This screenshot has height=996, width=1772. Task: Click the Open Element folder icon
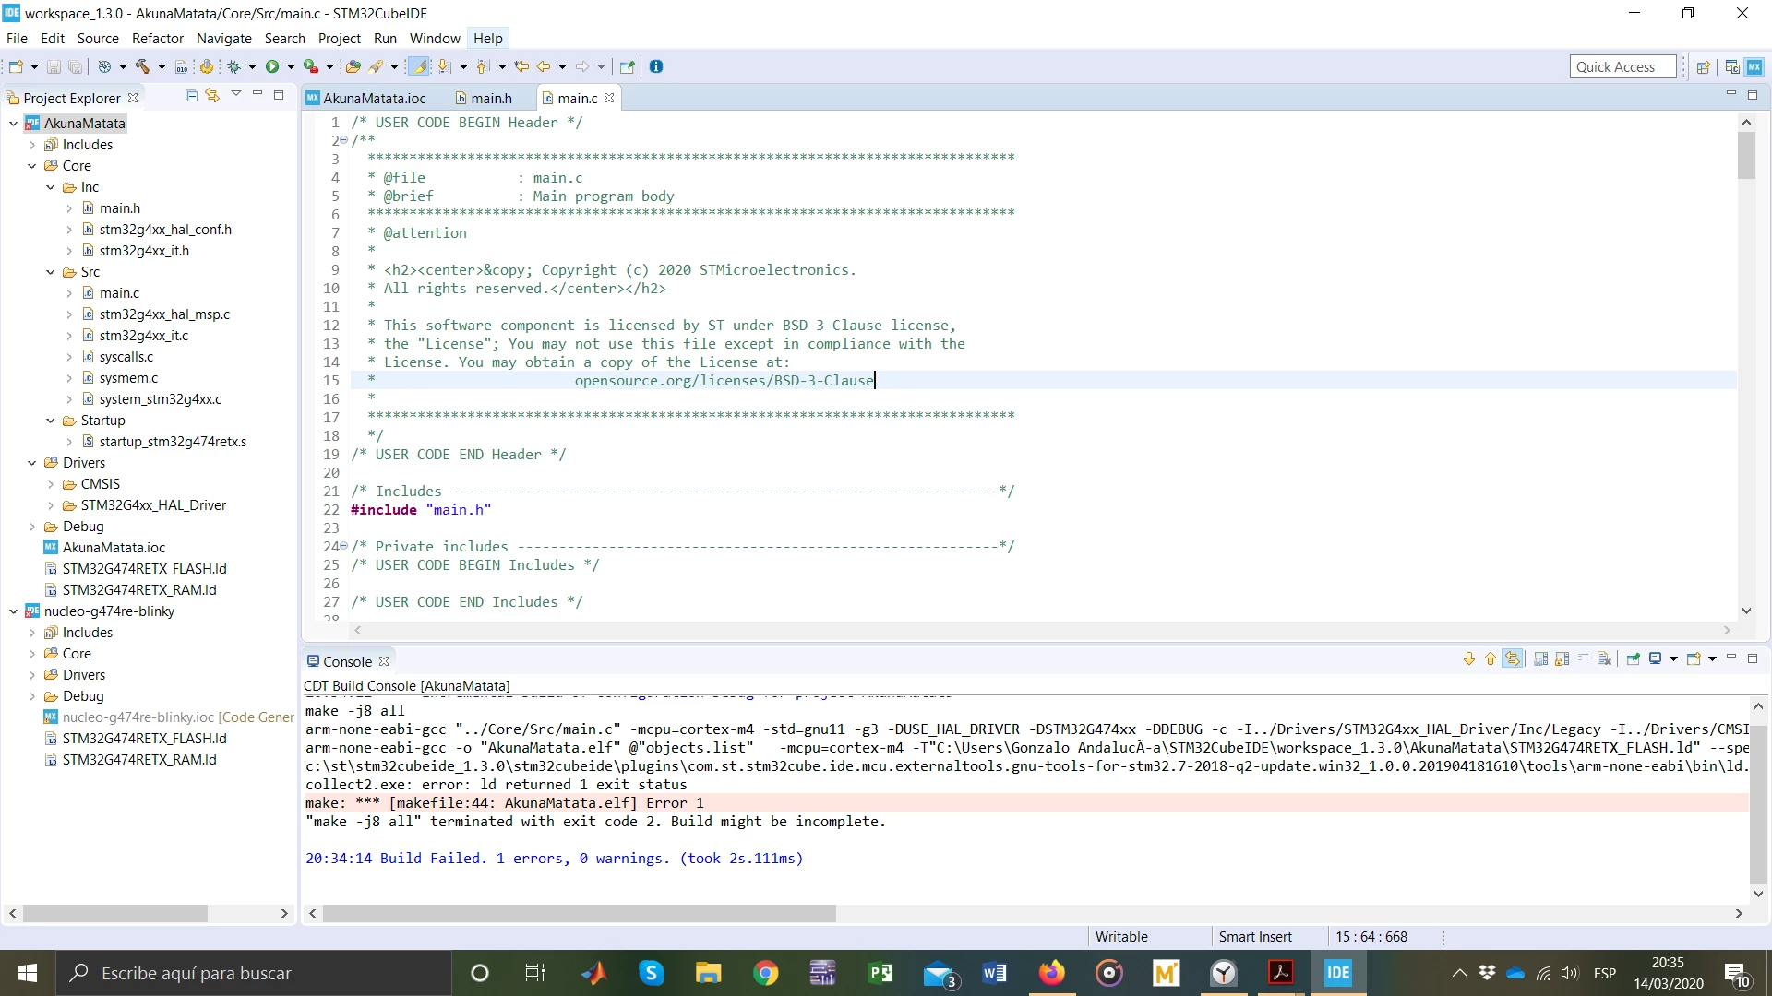pyautogui.click(x=353, y=66)
